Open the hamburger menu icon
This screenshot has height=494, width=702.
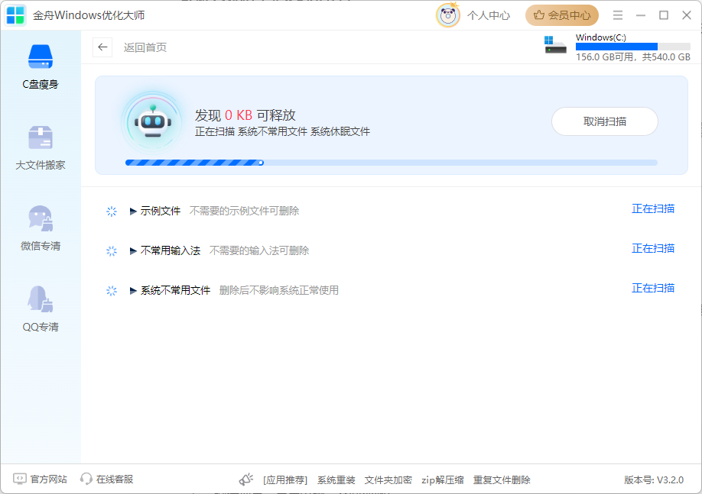[618, 15]
